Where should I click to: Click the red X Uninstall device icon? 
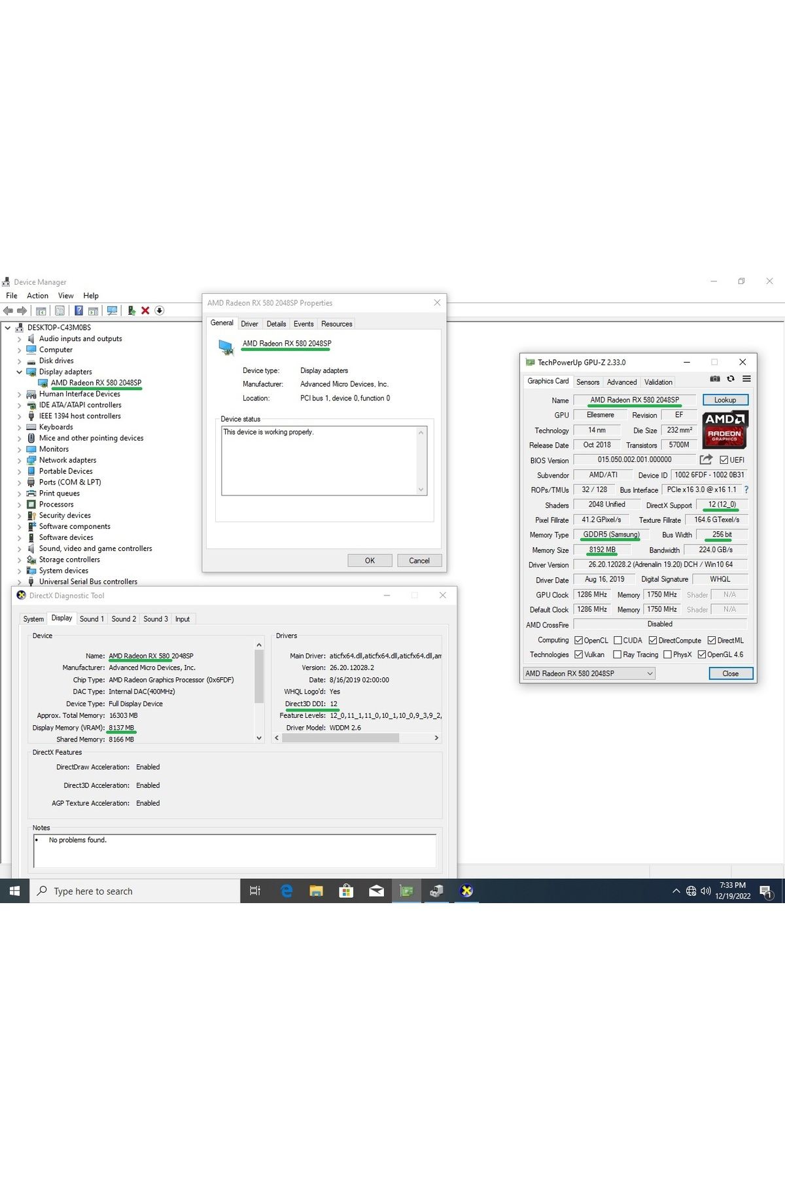point(145,311)
